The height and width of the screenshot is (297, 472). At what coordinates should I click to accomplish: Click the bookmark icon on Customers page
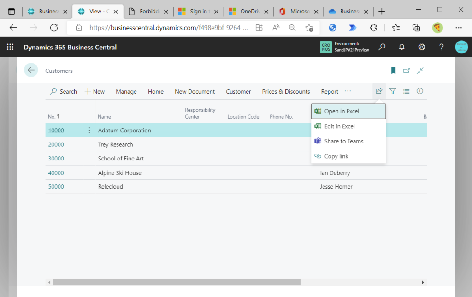click(393, 71)
